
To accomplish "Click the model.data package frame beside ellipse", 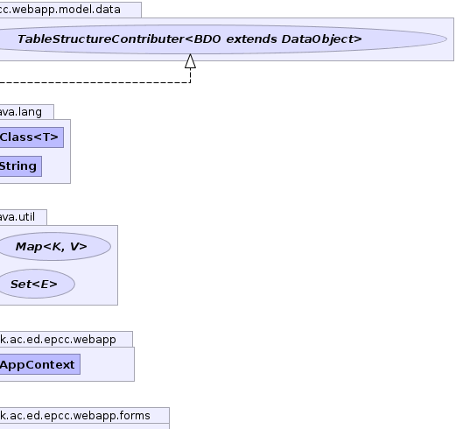I will 450,39.
